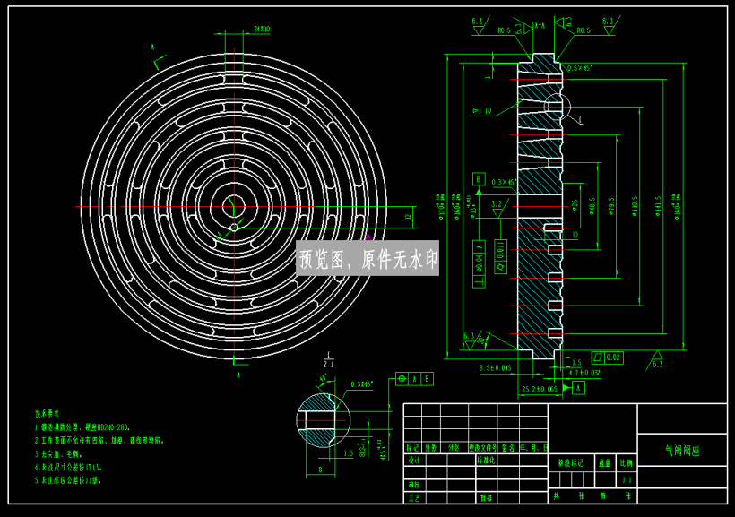Image resolution: width=735 pixels, height=517 pixels.
Task: Click the title 气阀阀座 in the title block
Action: (682, 451)
